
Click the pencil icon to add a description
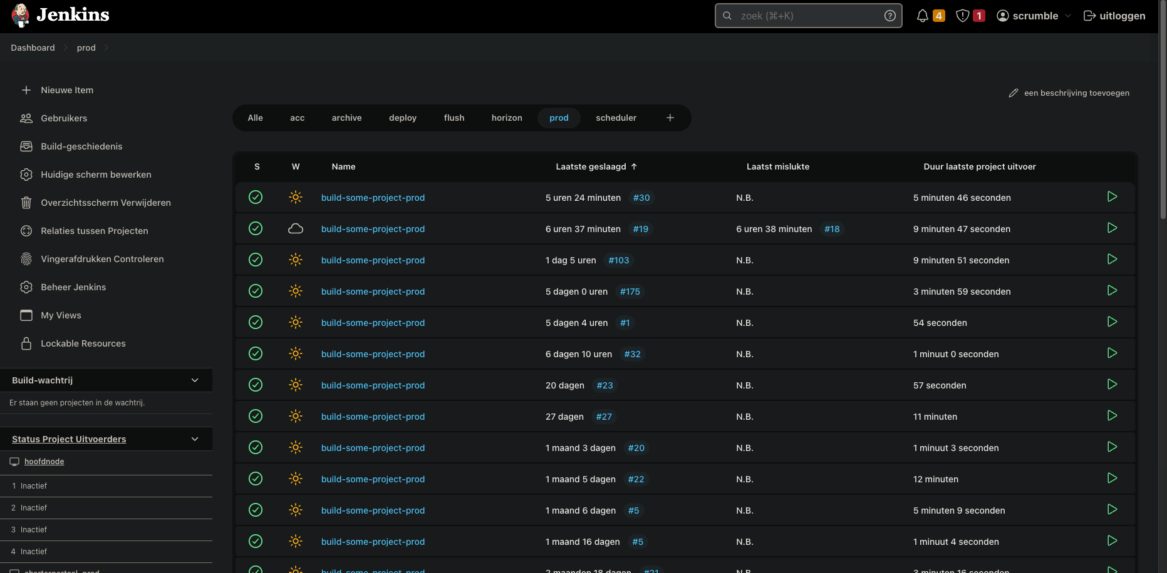click(1013, 93)
